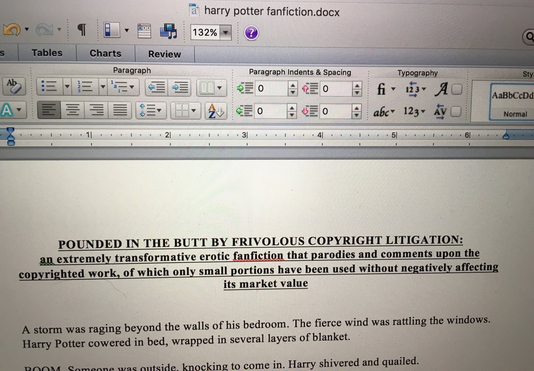Click the AV kerning icon
Screen dimensions: 534x371
441,111
